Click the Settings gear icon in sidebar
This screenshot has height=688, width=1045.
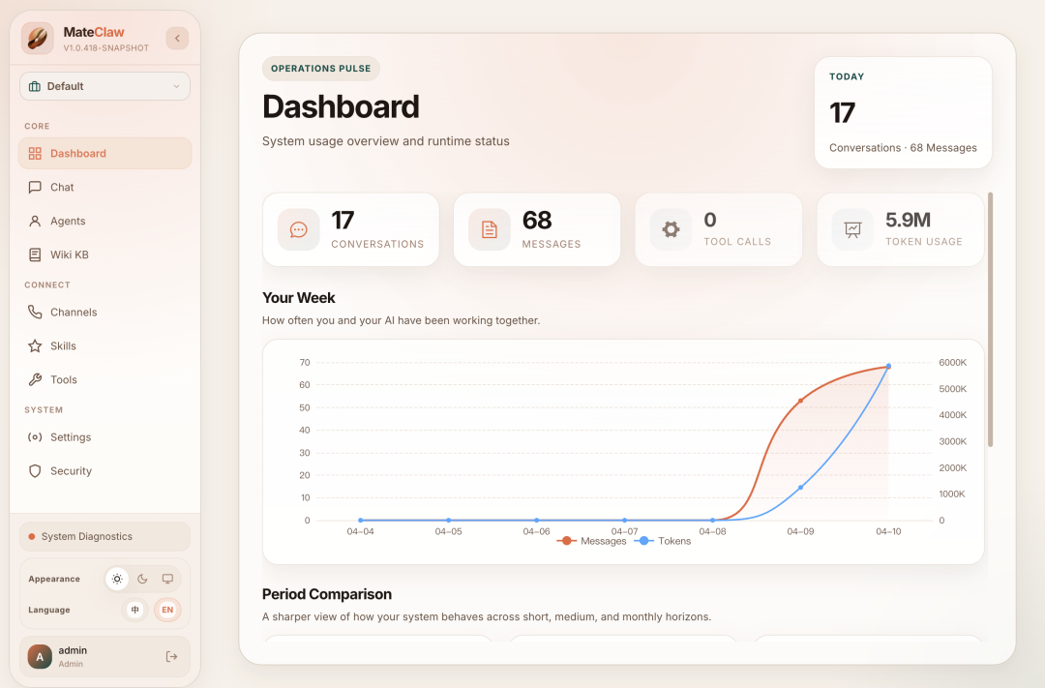tap(35, 437)
